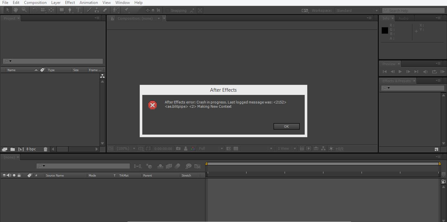This screenshot has height=222, width=447.
Task: Select the Selection arrow tool
Action: point(8,10)
